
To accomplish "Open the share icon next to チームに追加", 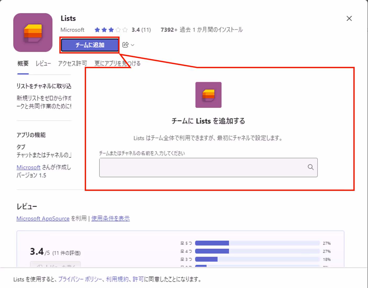I will [x=126, y=45].
